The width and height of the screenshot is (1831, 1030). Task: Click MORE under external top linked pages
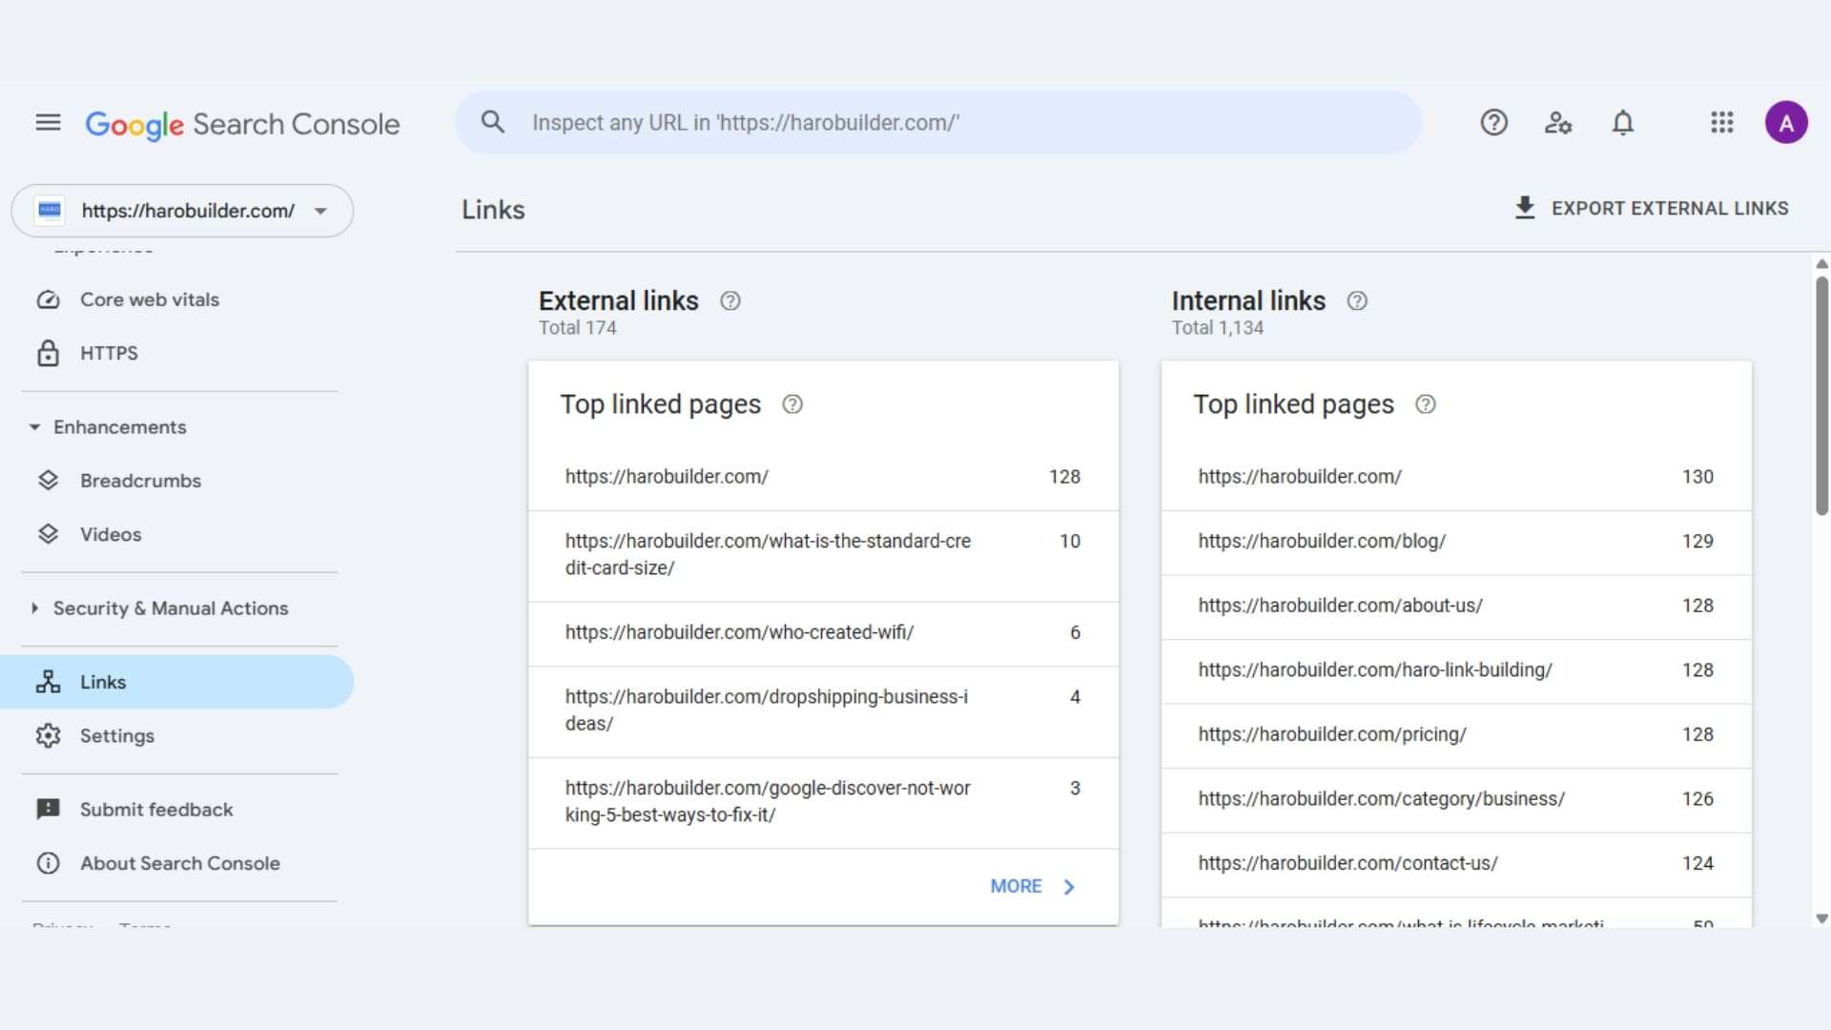(1033, 887)
